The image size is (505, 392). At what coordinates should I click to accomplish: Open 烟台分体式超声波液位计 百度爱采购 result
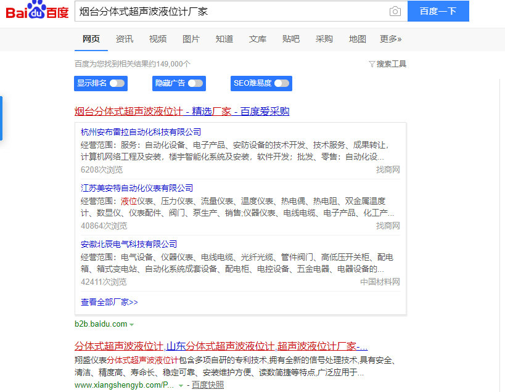click(x=182, y=112)
